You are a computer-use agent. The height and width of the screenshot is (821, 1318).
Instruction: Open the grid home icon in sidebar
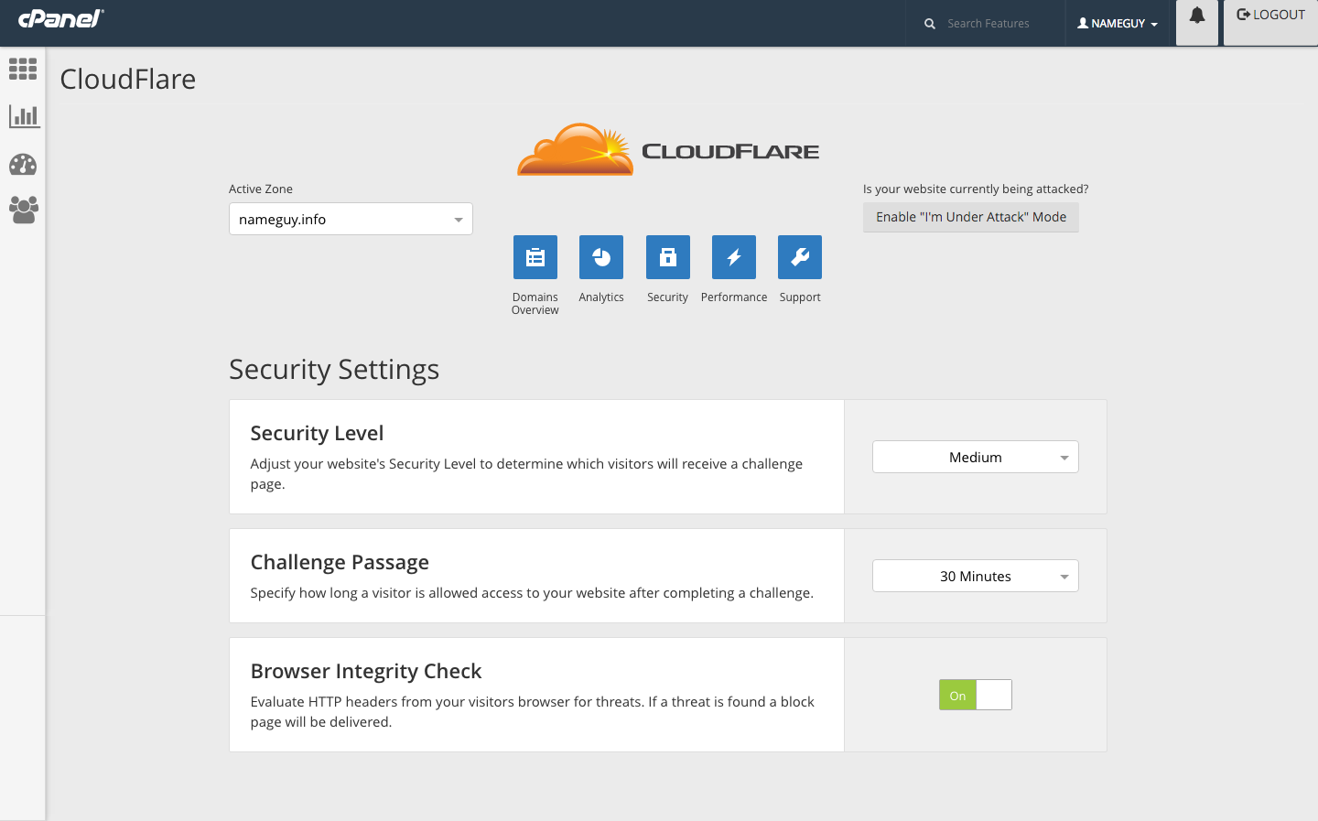pyautogui.click(x=23, y=70)
